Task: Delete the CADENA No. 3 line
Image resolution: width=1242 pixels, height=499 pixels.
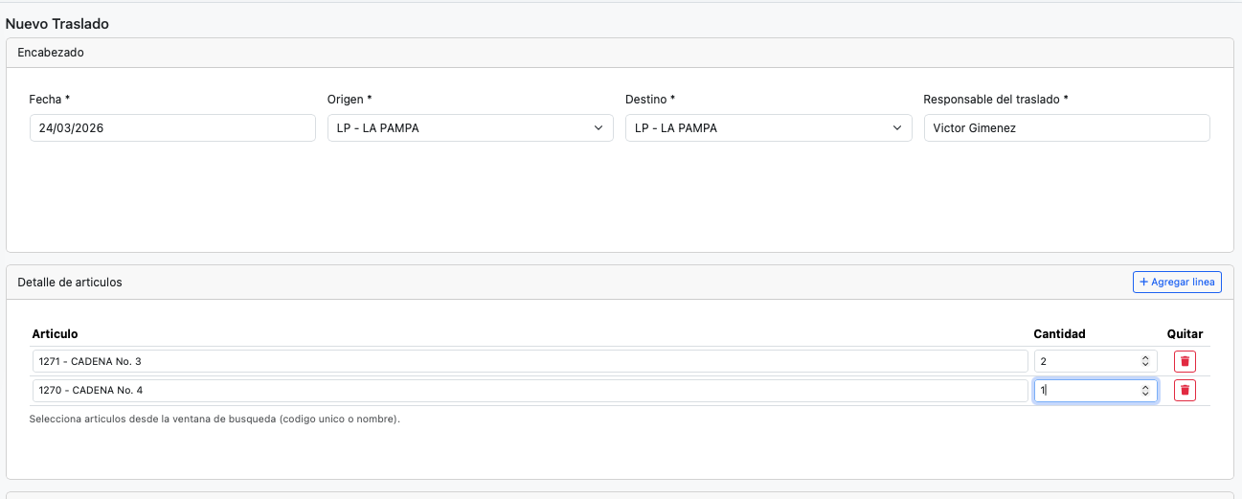Action: [1185, 361]
